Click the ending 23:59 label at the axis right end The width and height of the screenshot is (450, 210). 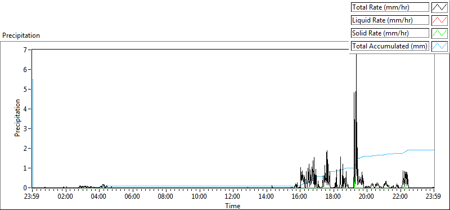433,197
